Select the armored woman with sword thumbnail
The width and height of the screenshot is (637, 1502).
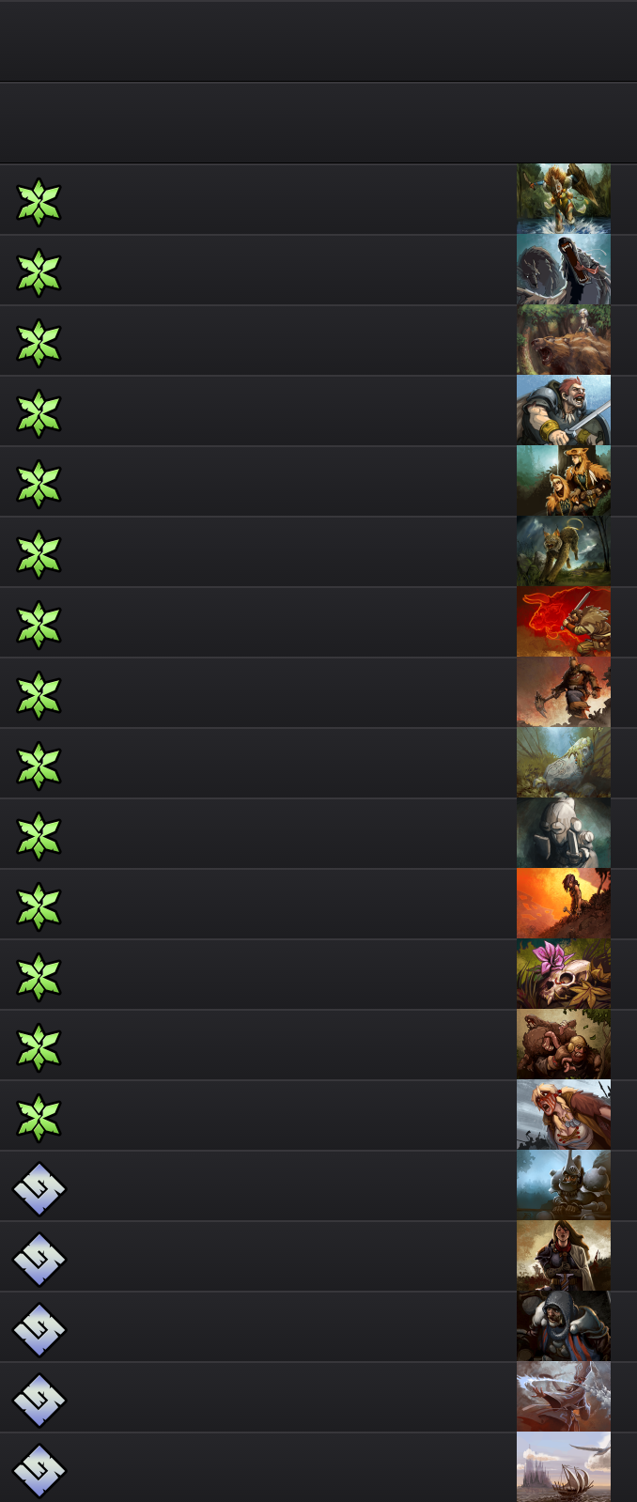click(x=564, y=1256)
